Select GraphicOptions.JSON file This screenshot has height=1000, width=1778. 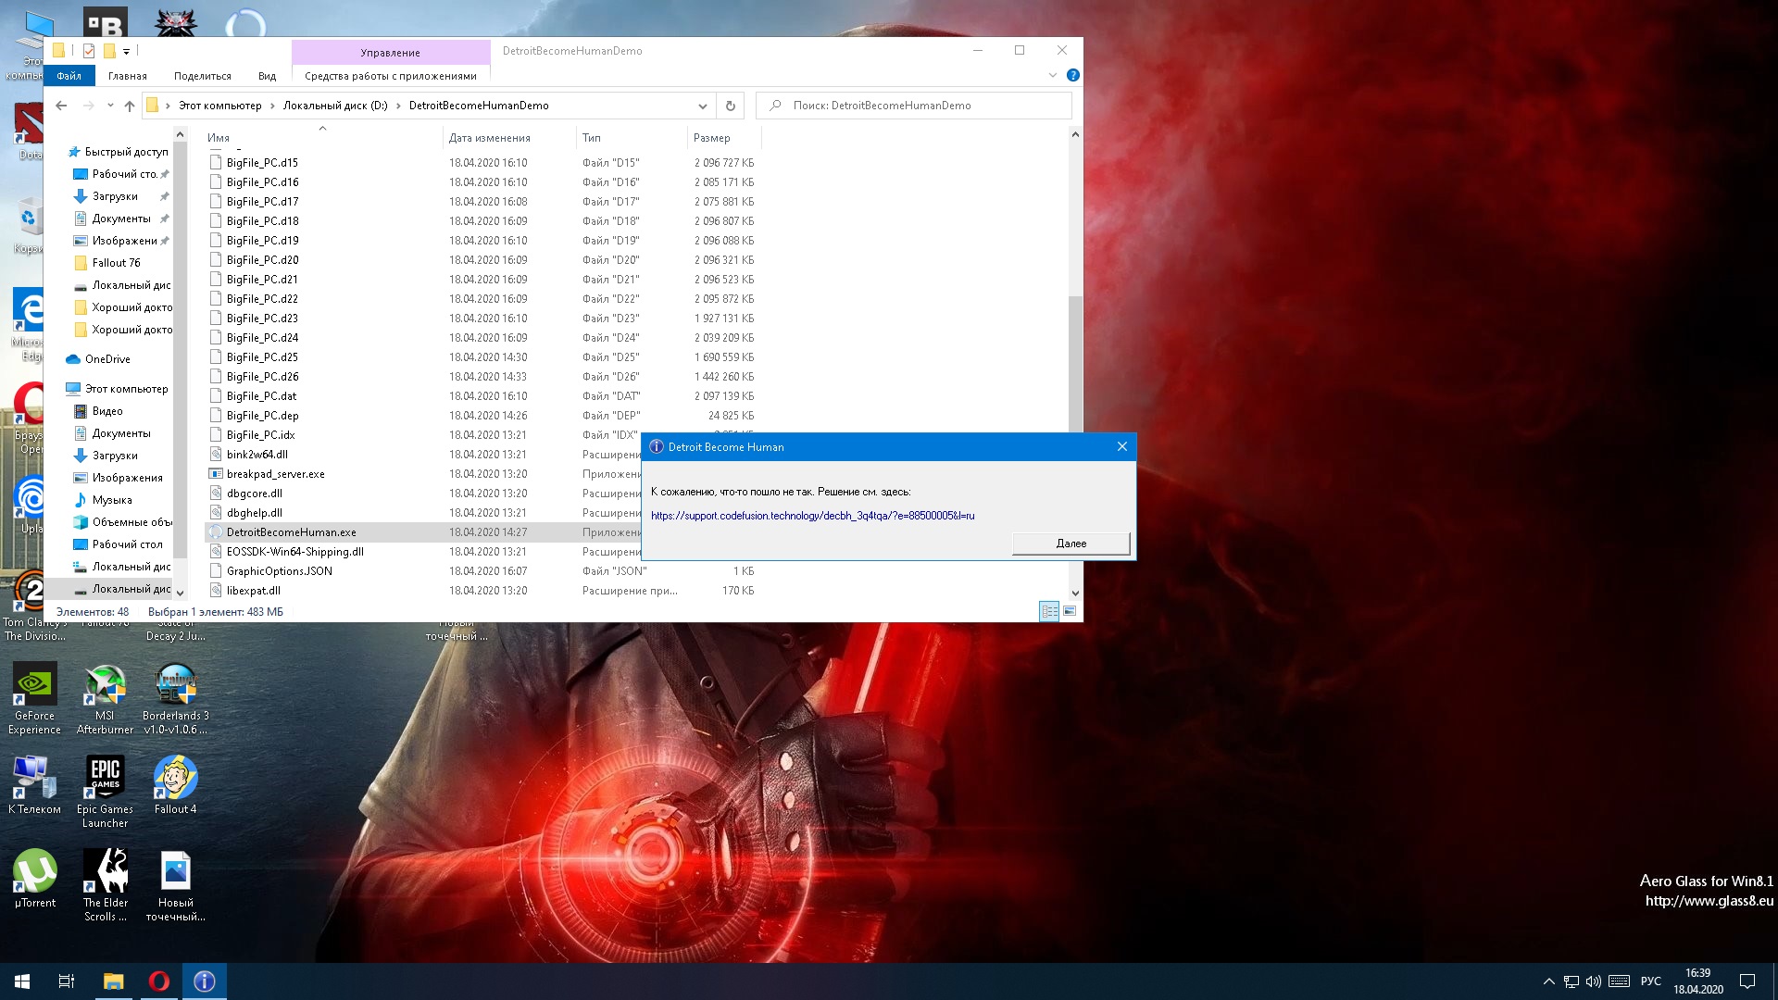coord(280,571)
